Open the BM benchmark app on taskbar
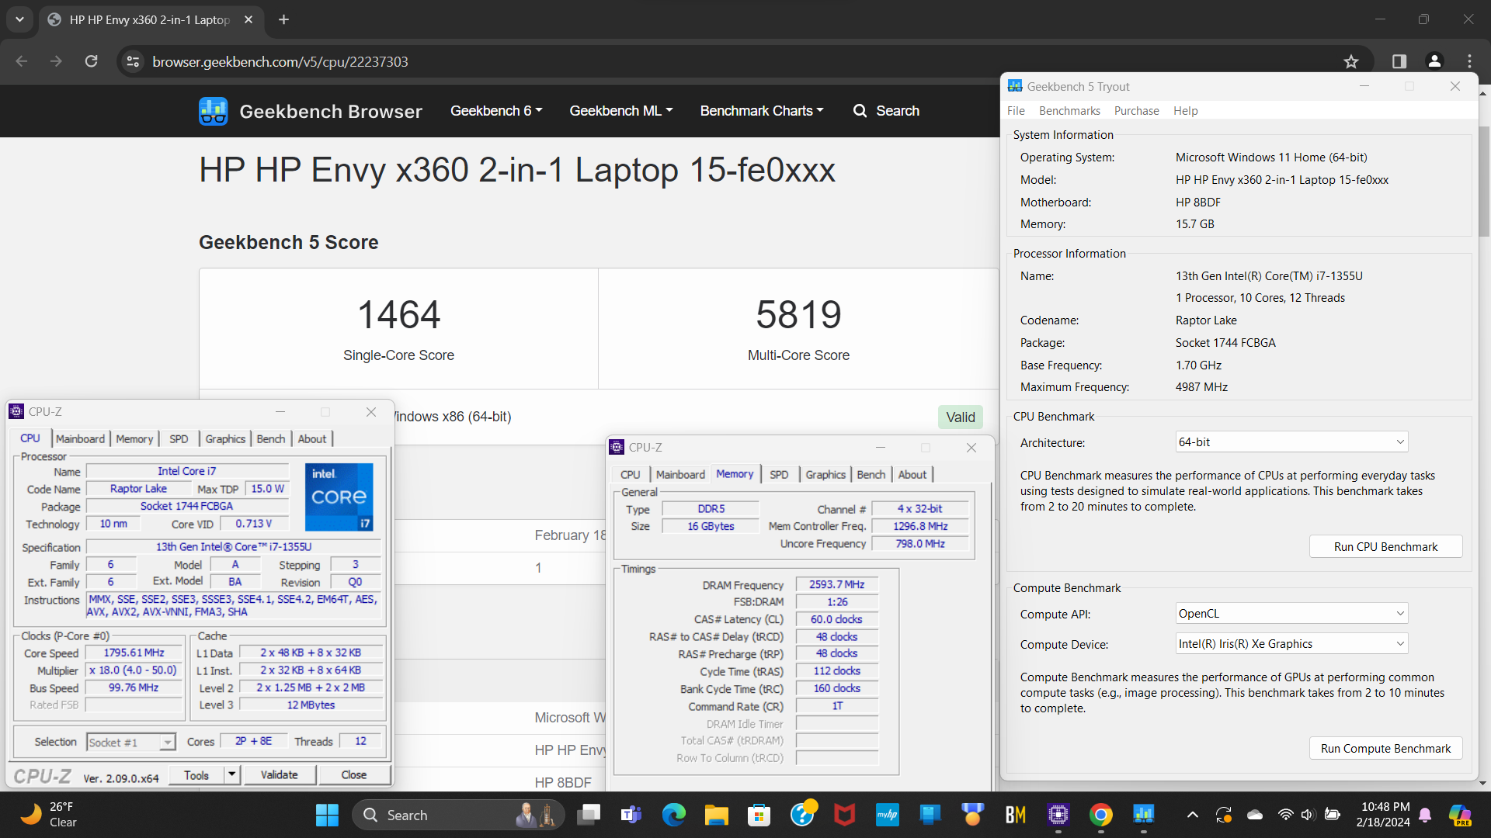The image size is (1491, 838). (1015, 815)
